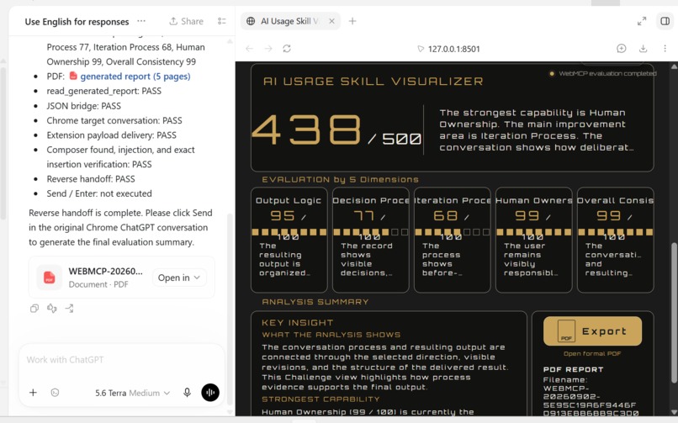
Task: Open the 5.6 Terra Medium model dropdown
Action: tap(132, 393)
